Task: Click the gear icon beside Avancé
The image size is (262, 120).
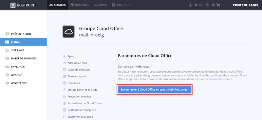Action: point(7,75)
